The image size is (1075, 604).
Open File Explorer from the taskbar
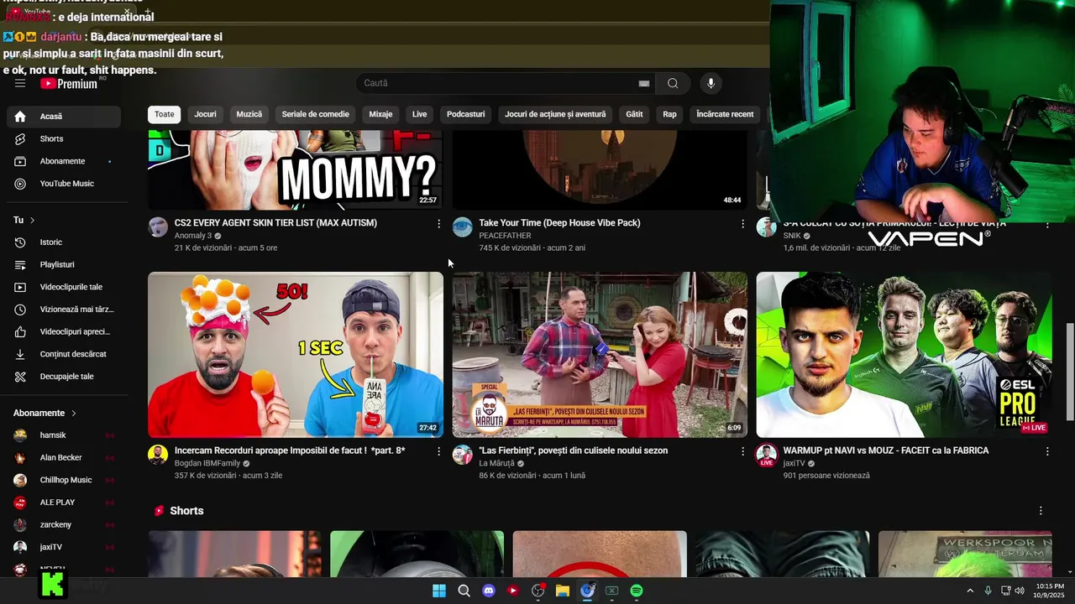coord(563,591)
